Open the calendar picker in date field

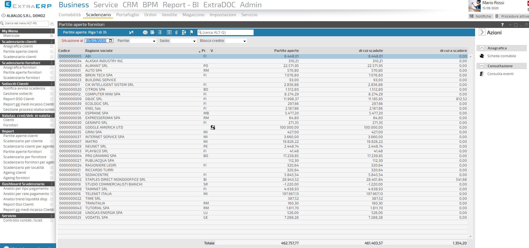coord(111,41)
